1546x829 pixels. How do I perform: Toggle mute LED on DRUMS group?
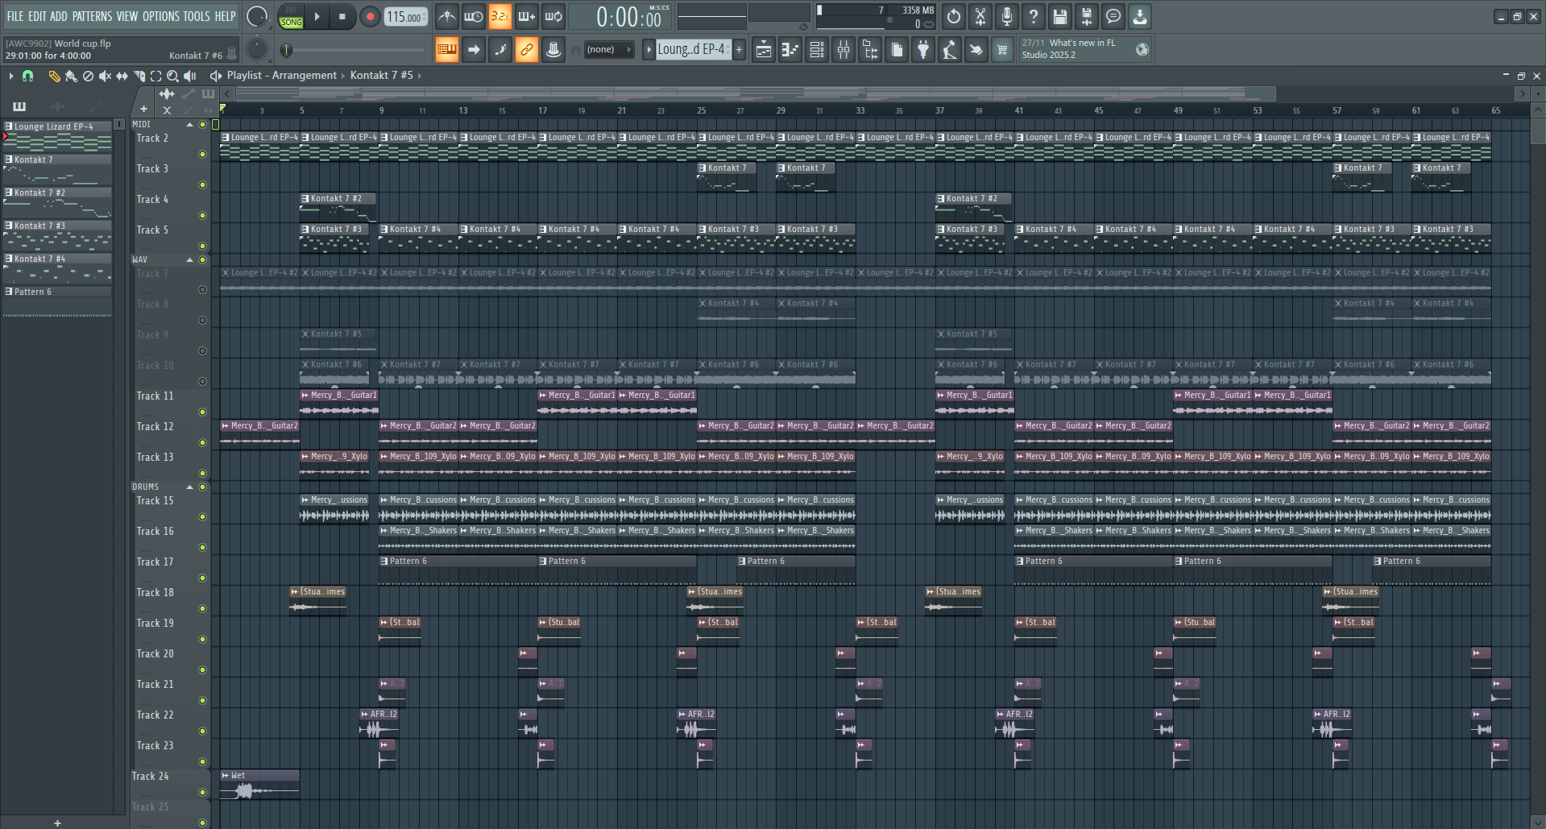coord(203,487)
